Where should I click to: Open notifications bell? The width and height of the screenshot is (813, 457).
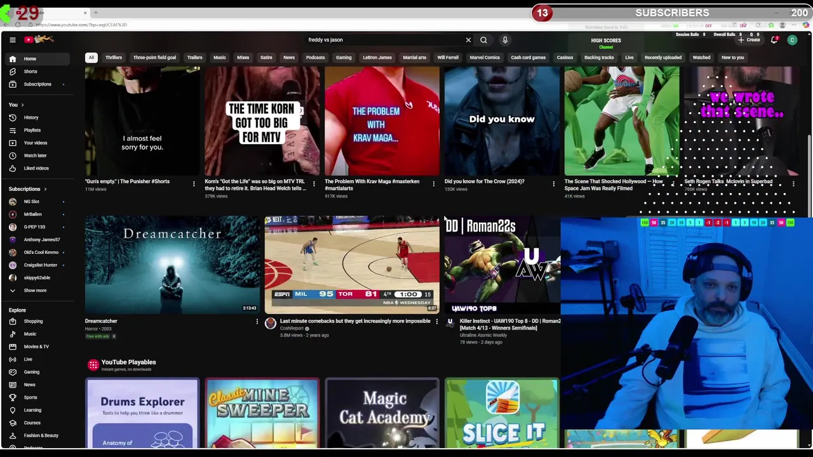pyautogui.click(x=774, y=40)
